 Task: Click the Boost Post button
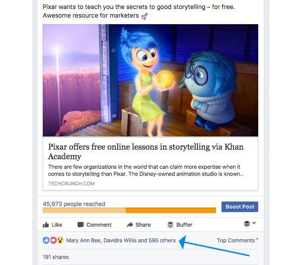(240, 207)
